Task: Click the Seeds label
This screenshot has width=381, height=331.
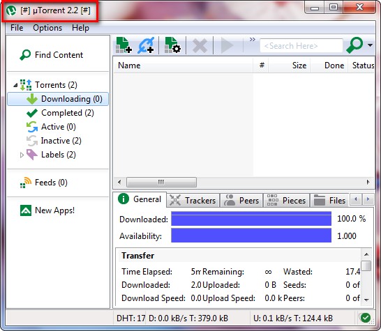Action: pyautogui.click(x=294, y=284)
